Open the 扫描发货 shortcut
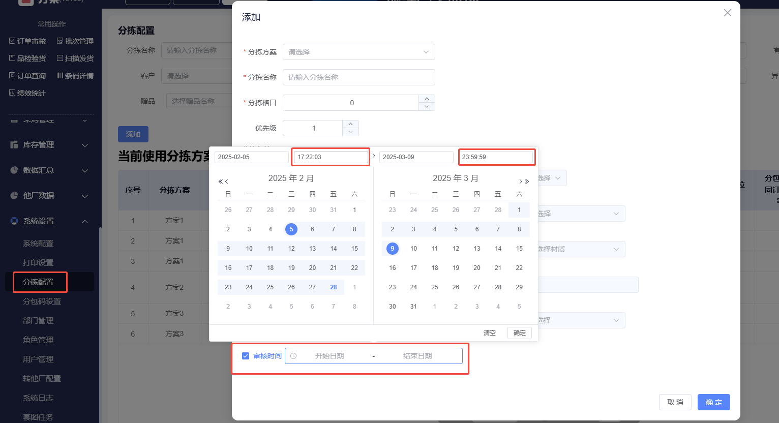The width and height of the screenshot is (779, 423). click(x=75, y=58)
